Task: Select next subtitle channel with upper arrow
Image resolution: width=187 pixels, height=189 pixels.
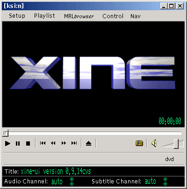Action: point(165,179)
